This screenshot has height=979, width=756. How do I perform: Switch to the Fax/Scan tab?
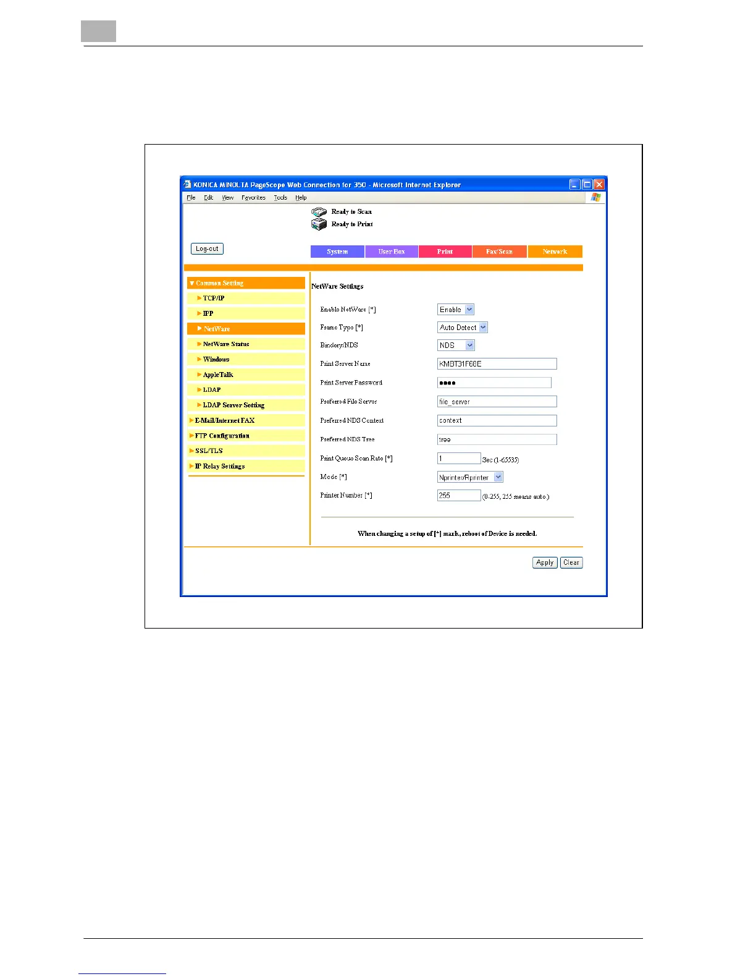(500, 252)
